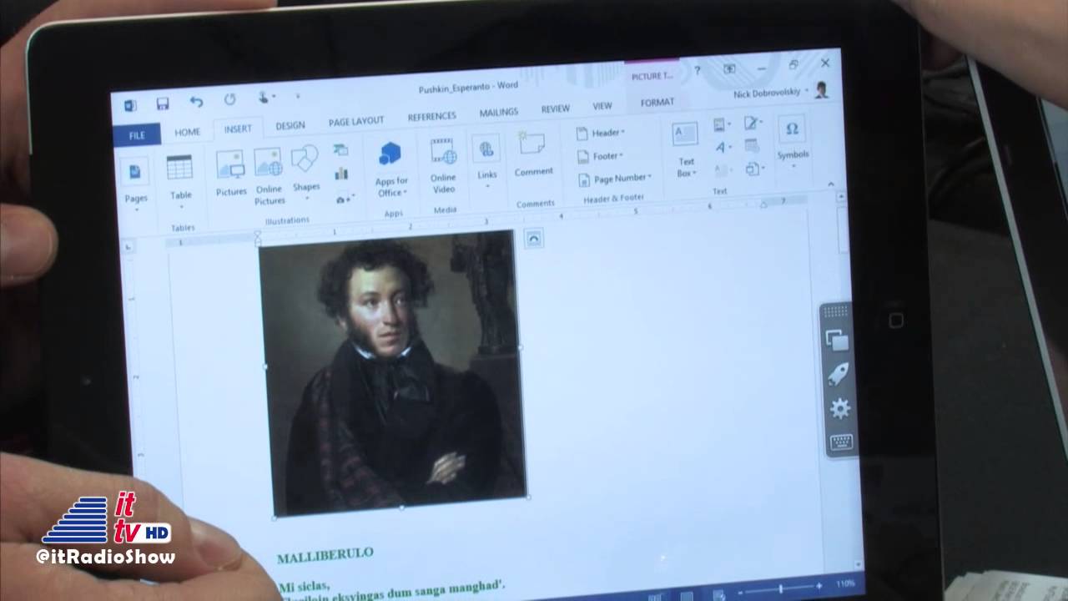Image resolution: width=1068 pixels, height=601 pixels.
Task: Select the Pushkin portrait image
Action: click(x=392, y=371)
